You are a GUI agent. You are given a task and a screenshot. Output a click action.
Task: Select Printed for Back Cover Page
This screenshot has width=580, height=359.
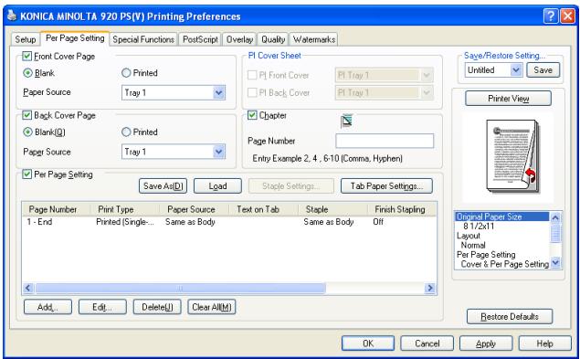click(x=126, y=132)
